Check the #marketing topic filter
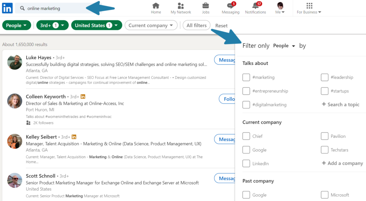 point(246,77)
